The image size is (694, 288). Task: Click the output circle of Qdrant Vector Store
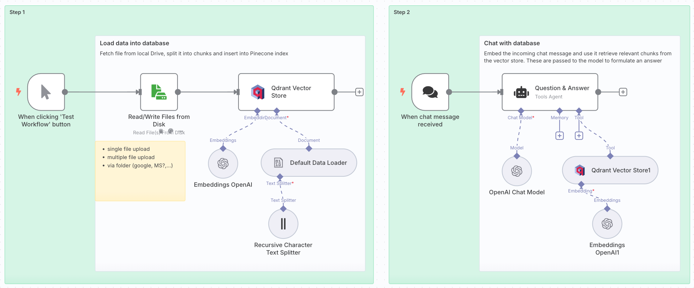(334, 92)
